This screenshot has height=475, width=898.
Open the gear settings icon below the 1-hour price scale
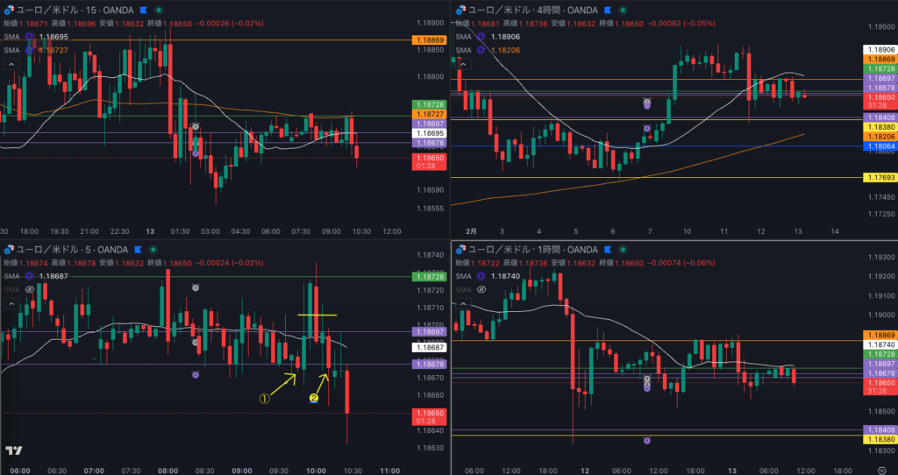[x=880, y=469]
